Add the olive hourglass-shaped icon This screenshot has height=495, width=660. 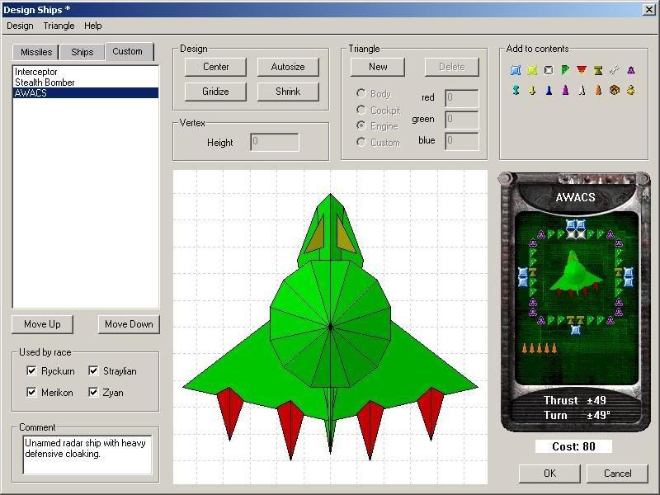(x=598, y=70)
